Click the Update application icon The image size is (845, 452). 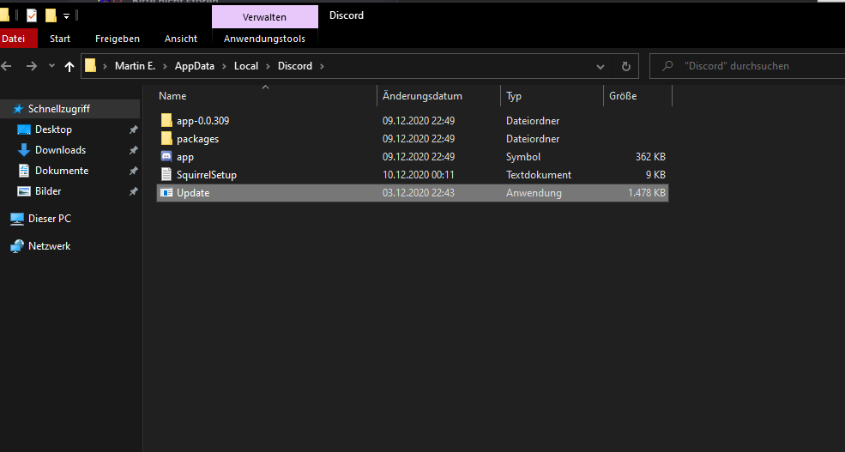pos(166,193)
